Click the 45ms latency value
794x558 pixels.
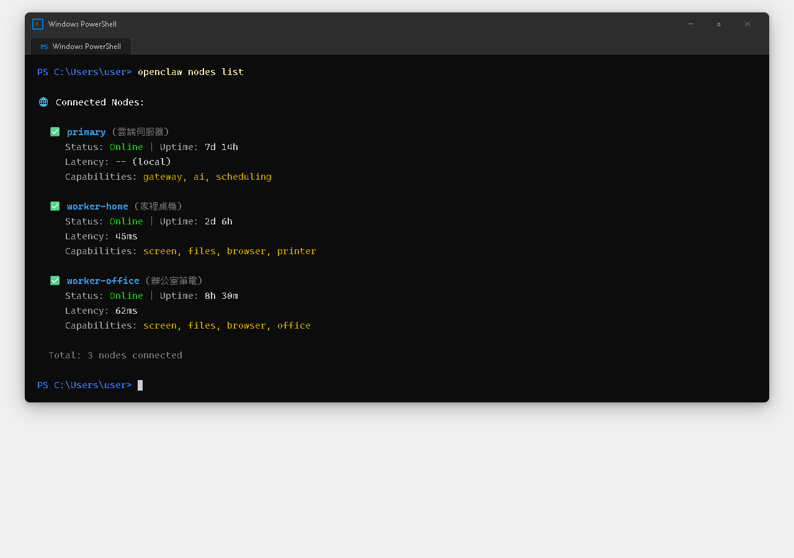click(x=127, y=236)
